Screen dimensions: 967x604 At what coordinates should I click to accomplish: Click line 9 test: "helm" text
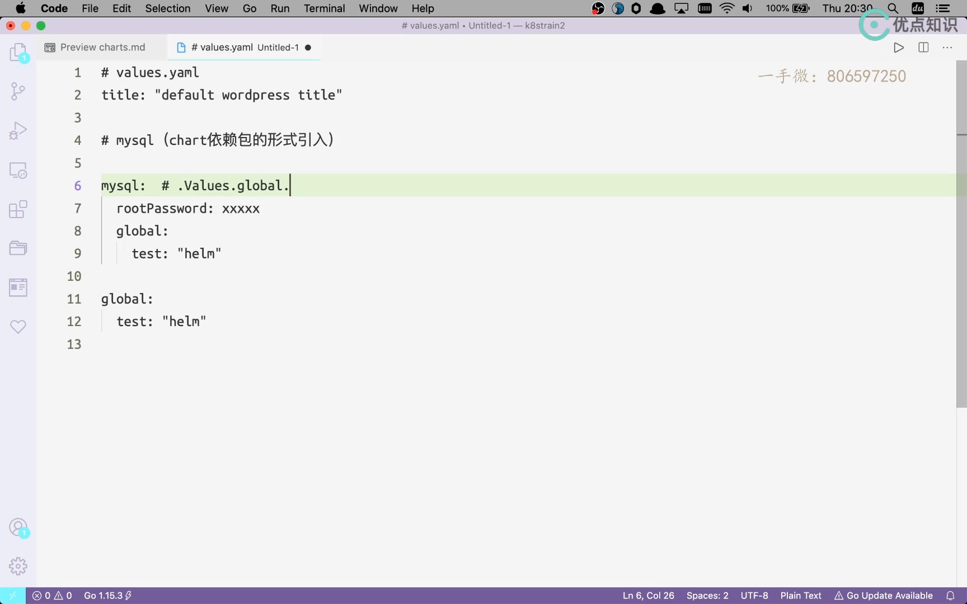coord(176,254)
